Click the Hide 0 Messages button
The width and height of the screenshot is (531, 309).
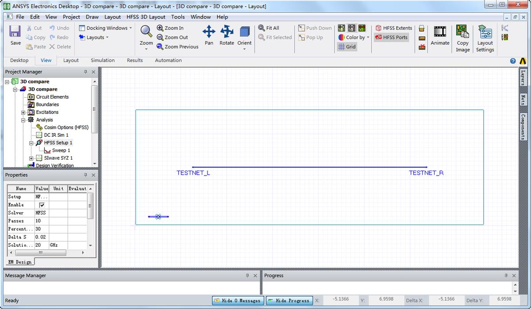pyautogui.click(x=238, y=301)
